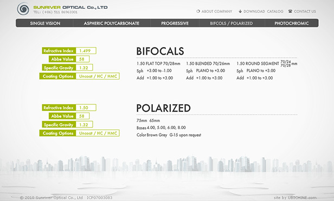This screenshot has width=334, height=201.
Task: Click the ICP07003083 footer link
Action: pos(99,198)
